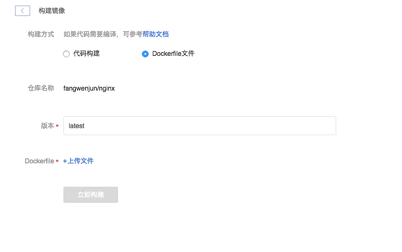
Task: Select the 代码构建 radio button
Action: tap(66, 54)
